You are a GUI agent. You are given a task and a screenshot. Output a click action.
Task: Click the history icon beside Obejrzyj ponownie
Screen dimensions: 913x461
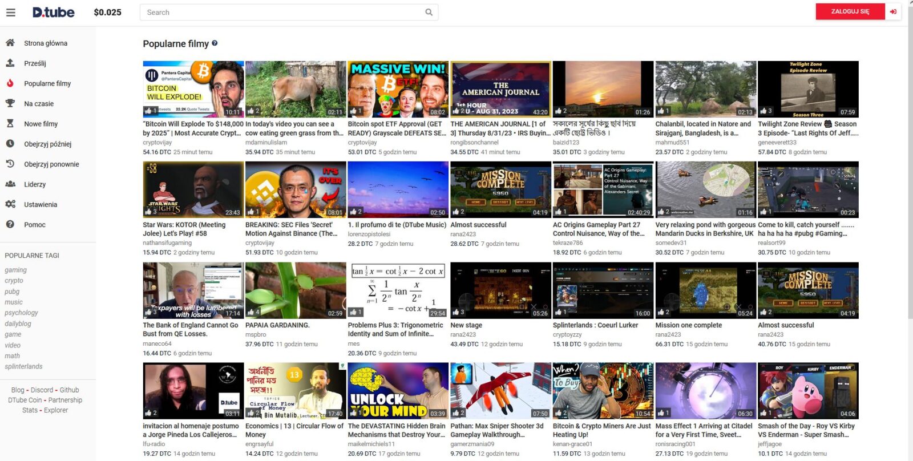pyautogui.click(x=10, y=164)
